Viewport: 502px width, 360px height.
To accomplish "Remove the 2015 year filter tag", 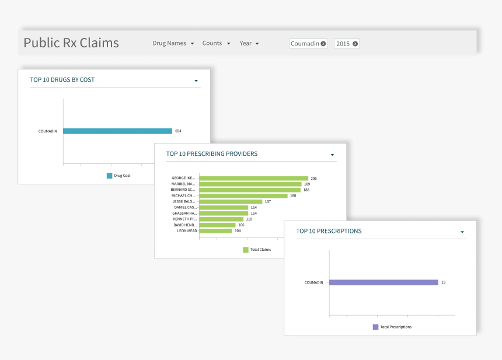I will [355, 44].
